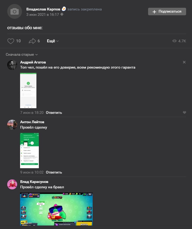This screenshot has width=192, height=229.
Task: Open the green 1500 ₽ transfer screenshot
Action: [x=29, y=151]
